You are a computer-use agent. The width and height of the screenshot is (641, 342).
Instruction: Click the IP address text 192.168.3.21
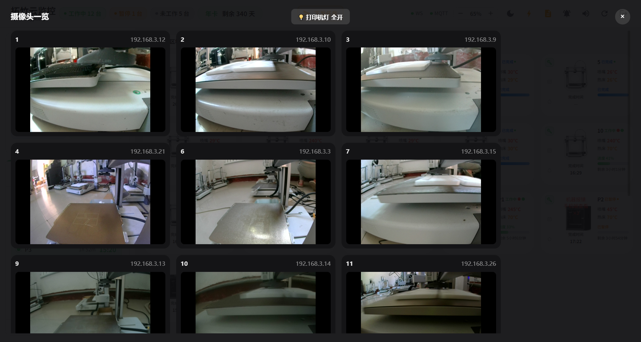(x=148, y=152)
